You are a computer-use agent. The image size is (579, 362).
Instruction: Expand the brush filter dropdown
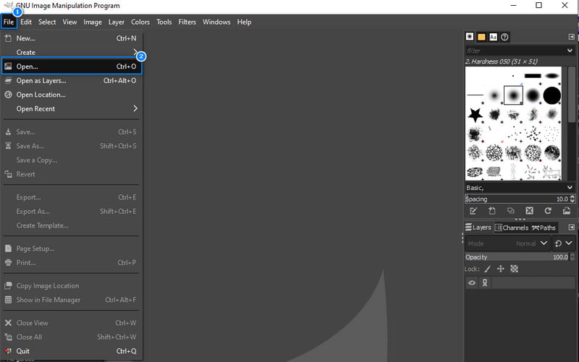[570, 51]
